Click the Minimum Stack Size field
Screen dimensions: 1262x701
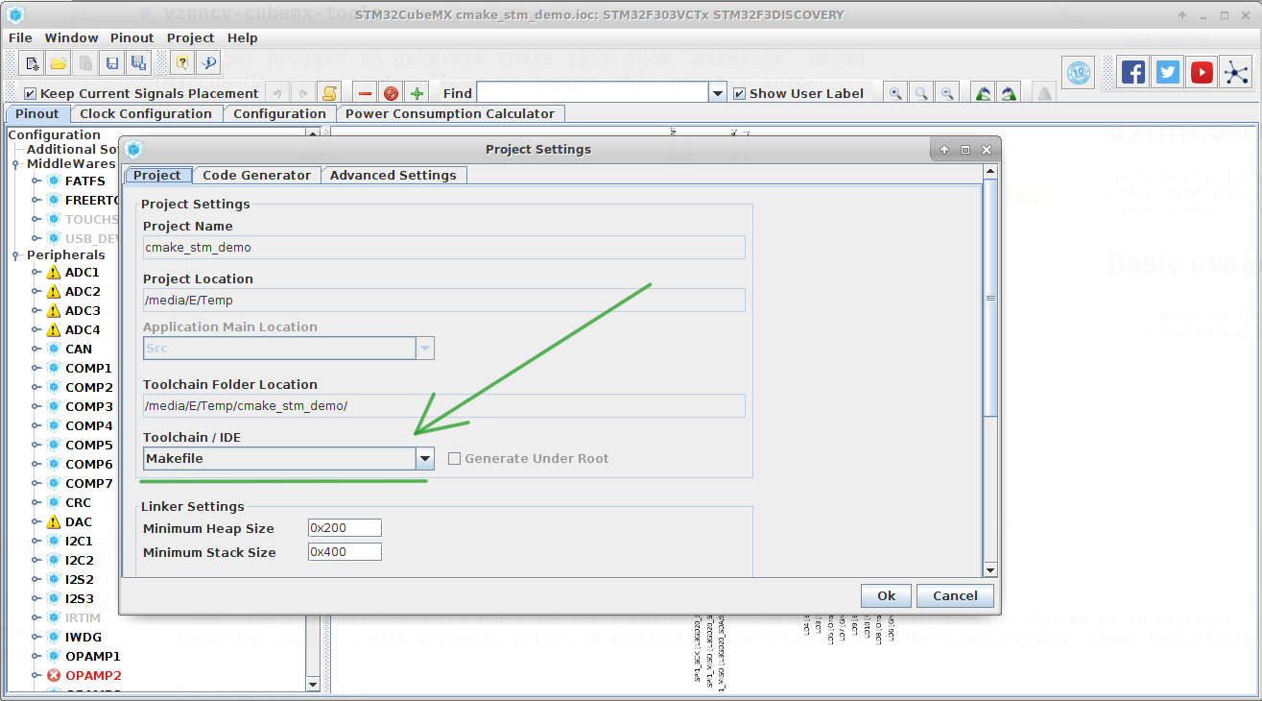345,552
